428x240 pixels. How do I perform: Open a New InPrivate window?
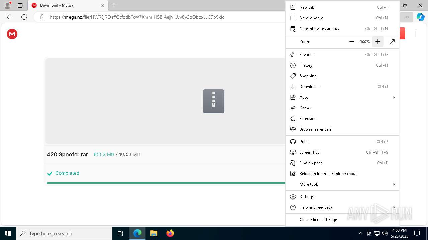tap(342, 29)
